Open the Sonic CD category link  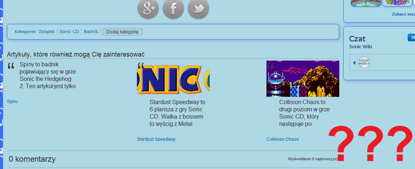pos(69,32)
